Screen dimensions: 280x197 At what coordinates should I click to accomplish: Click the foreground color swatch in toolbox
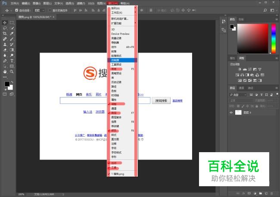click(7, 84)
